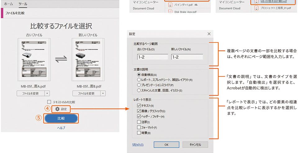Click the 古いファイル page range field

tap(153, 57)
